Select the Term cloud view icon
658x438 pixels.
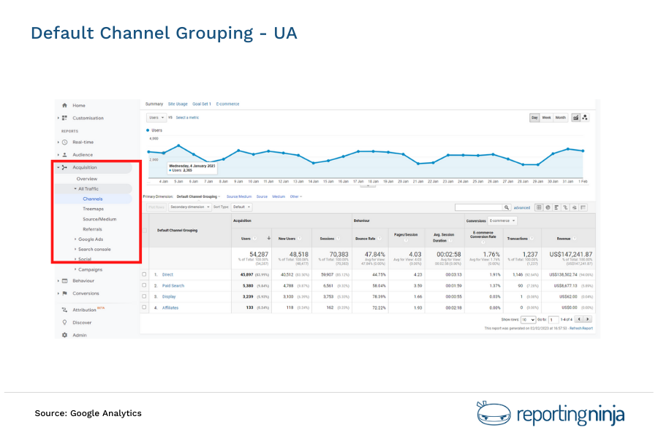[574, 207]
